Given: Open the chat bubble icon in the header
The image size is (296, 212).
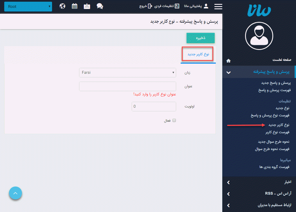Looking at the screenshot, I should [x=100, y=6].
